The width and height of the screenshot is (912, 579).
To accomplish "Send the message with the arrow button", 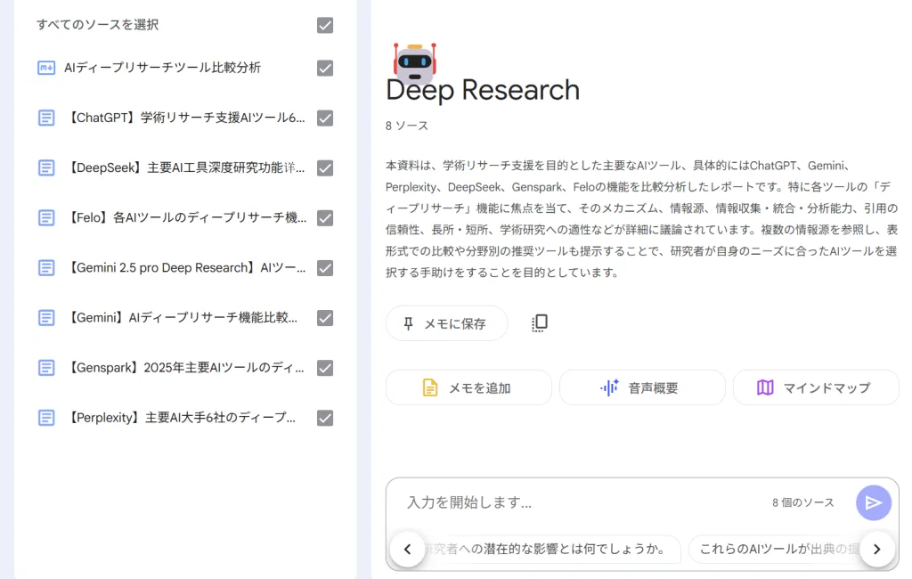I will (874, 502).
